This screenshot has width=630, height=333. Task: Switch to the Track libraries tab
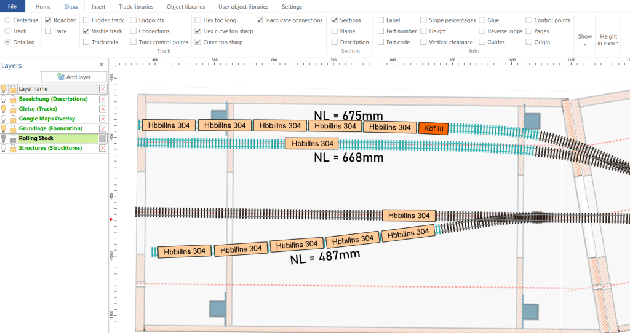(x=136, y=7)
